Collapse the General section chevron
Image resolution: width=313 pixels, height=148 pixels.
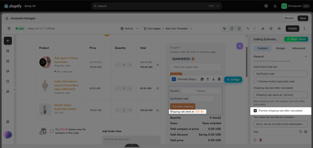pyautogui.click(x=306, y=57)
